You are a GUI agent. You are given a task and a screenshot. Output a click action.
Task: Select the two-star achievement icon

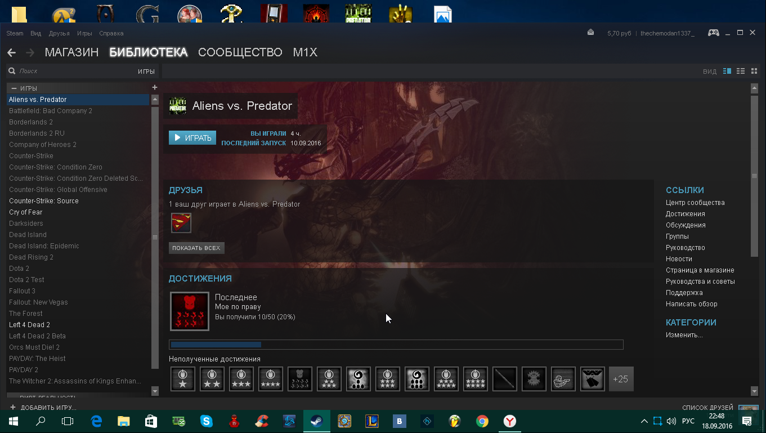coord(212,379)
